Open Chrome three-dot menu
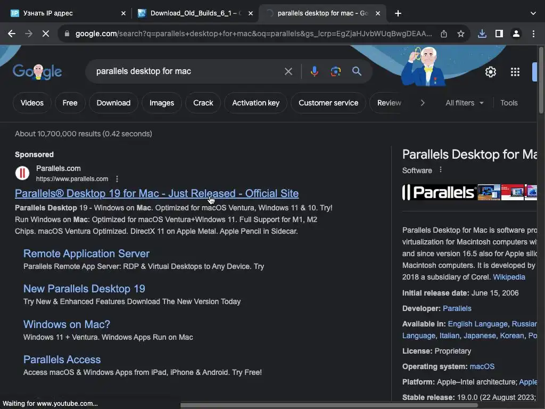This screenshot has height=409, width=545. [x=533, y=34]
